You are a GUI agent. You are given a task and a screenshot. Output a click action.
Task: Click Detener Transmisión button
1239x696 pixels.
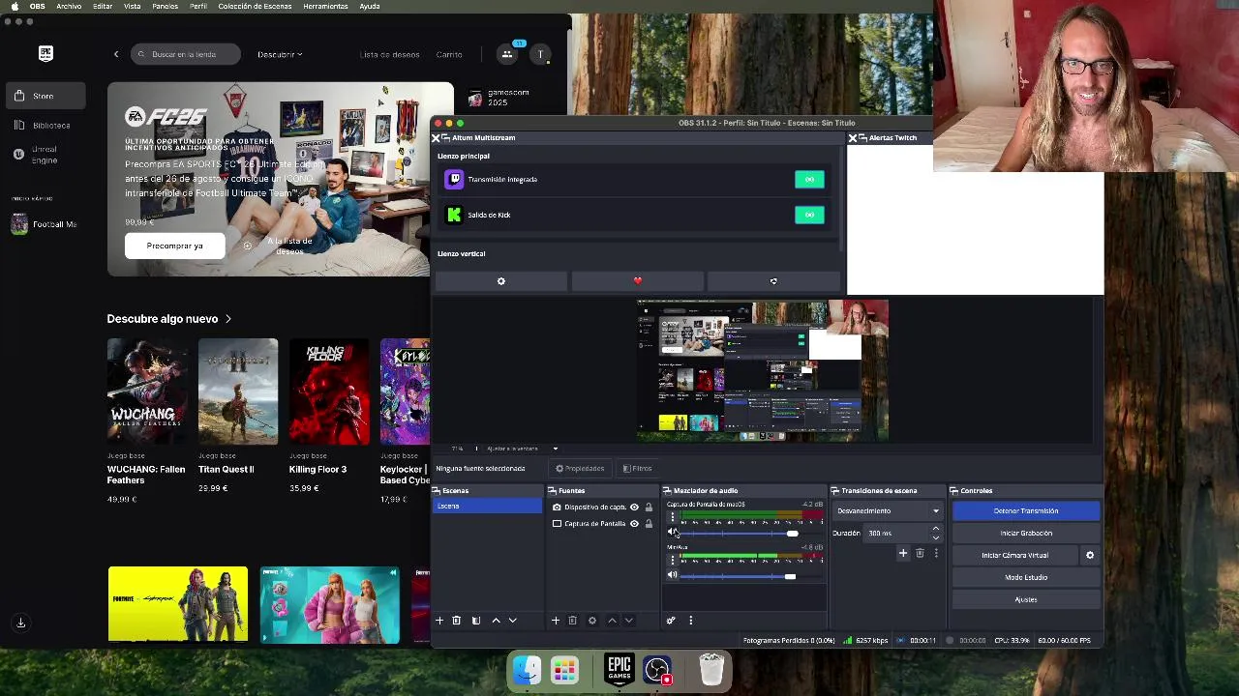(x=1026, y=510)
